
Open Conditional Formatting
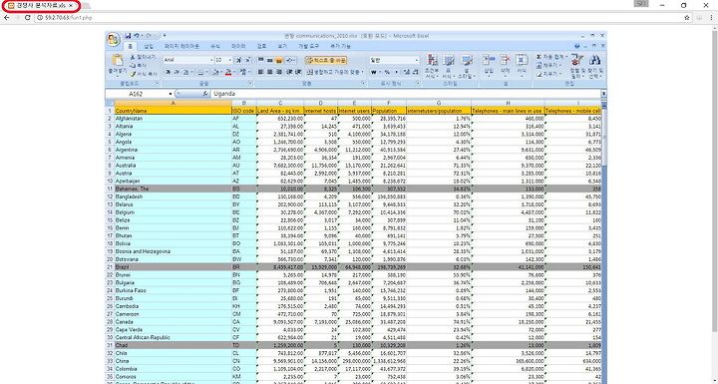tap(432, 67)
